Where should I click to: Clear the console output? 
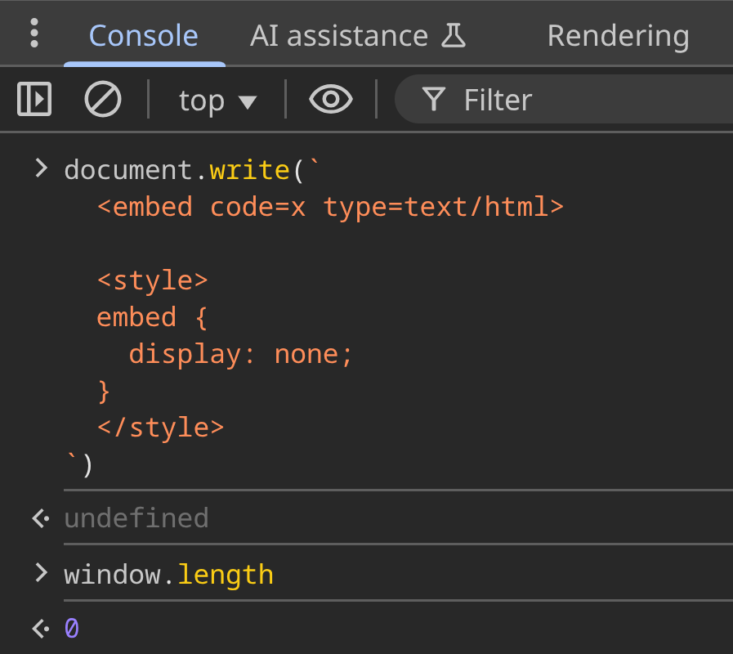click(103, 99)
